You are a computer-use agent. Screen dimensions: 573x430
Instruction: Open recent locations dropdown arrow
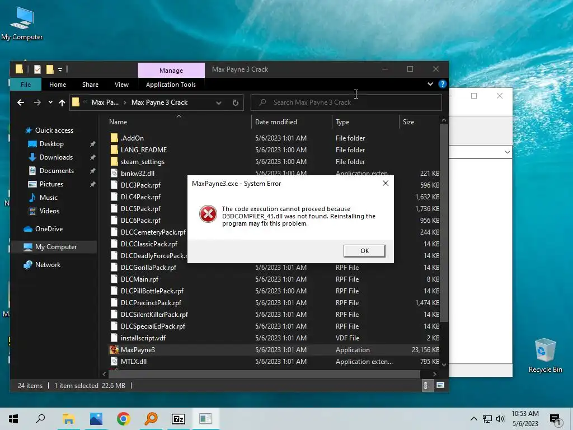click(x=50, y=103)
